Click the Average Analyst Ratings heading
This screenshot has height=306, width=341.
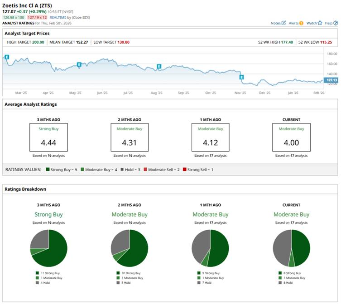pos(31,104)
